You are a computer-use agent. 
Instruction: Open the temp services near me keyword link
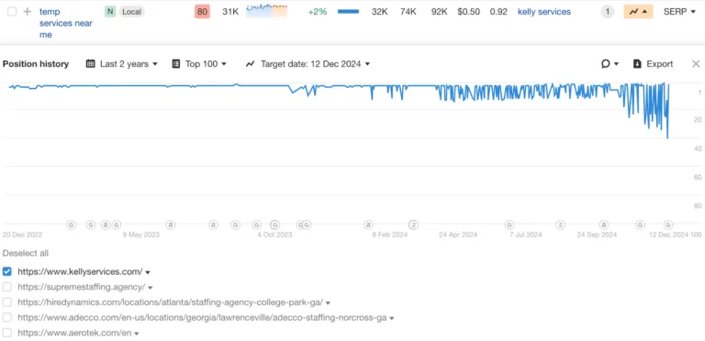pos(66,23)
